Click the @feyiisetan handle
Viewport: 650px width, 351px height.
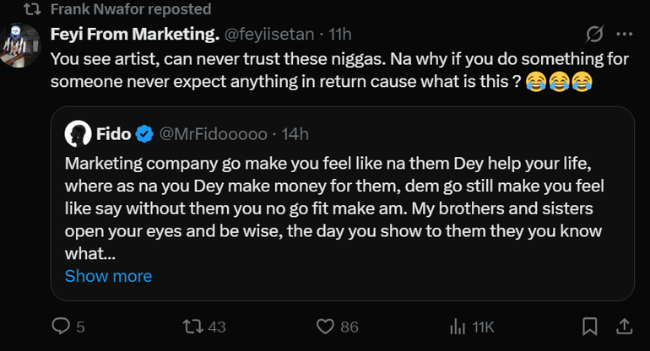click(270, 35)
